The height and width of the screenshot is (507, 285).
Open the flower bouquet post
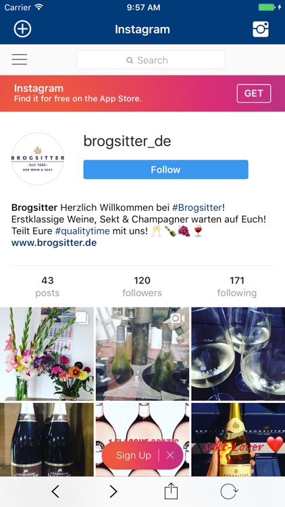pyautogui.click(x=47, y=354)
